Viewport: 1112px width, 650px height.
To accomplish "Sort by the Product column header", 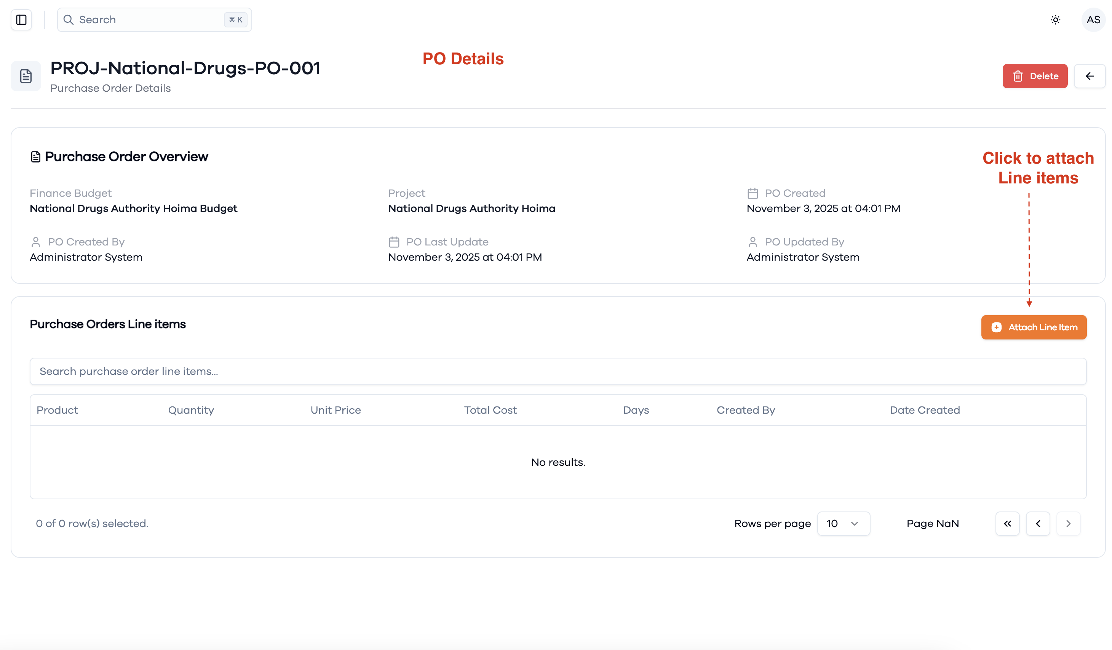I will [58, 410].
